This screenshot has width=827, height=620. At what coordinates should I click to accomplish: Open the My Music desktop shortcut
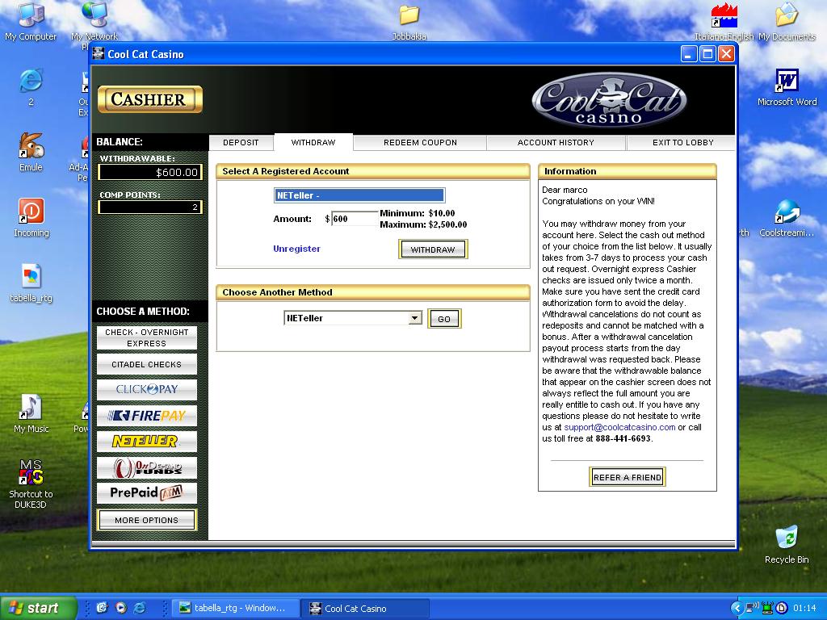(31, 414)
